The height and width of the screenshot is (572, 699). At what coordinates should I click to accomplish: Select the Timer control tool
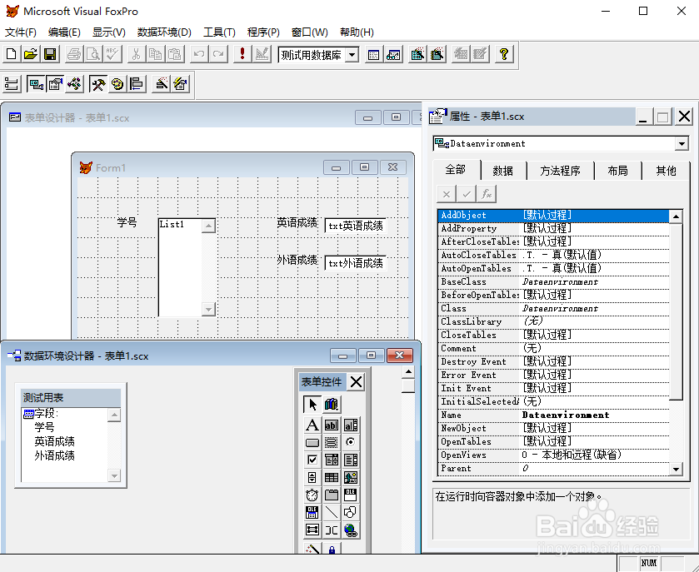(311, 494)
